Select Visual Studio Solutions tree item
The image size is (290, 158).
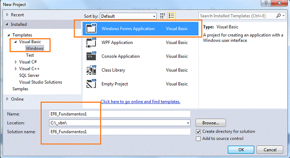[40, 82]
